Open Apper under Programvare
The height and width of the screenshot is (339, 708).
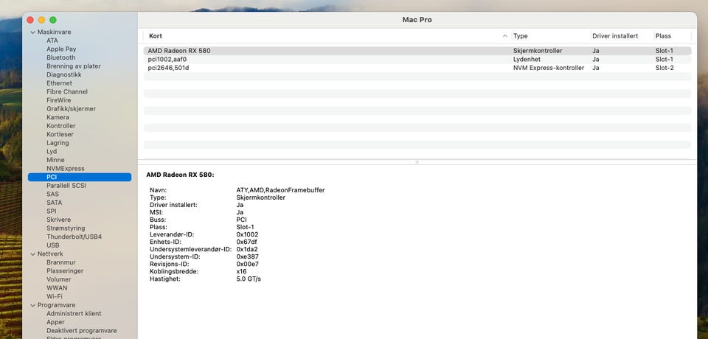[x=55, y=322]
